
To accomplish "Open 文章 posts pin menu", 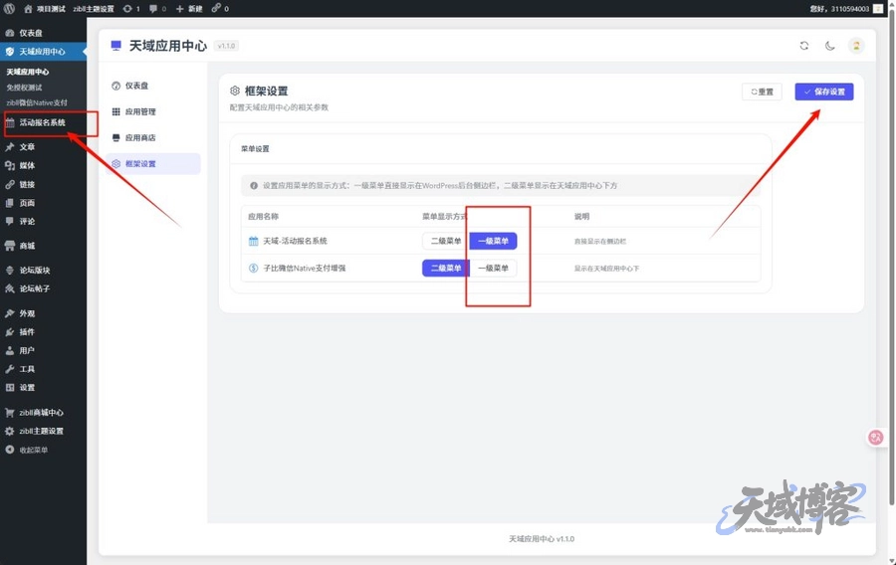I will 43,146.
